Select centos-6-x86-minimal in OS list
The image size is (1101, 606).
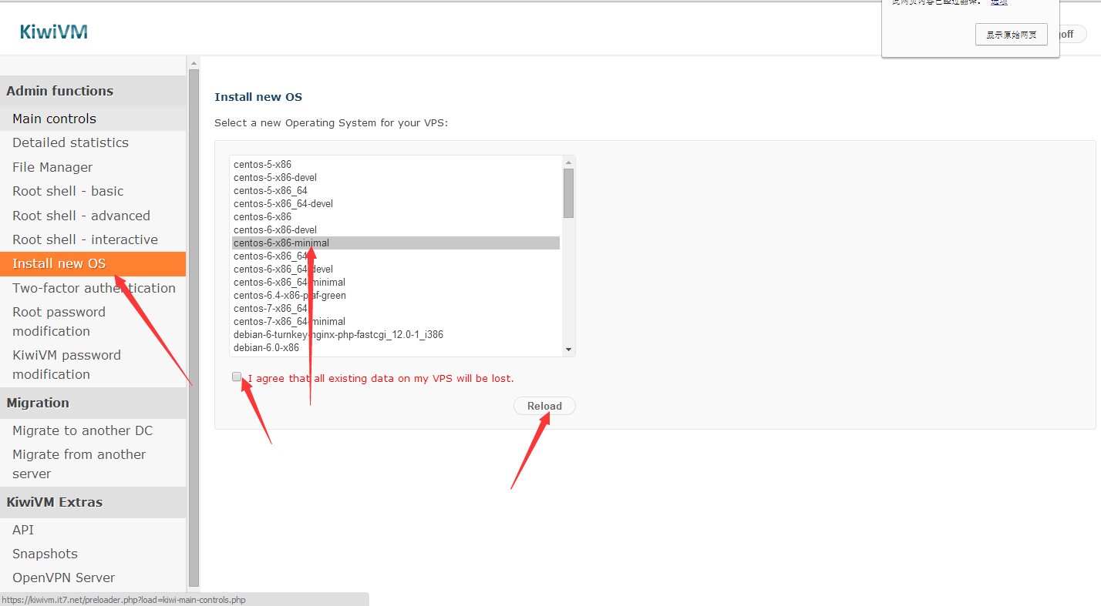coord(396,243)
